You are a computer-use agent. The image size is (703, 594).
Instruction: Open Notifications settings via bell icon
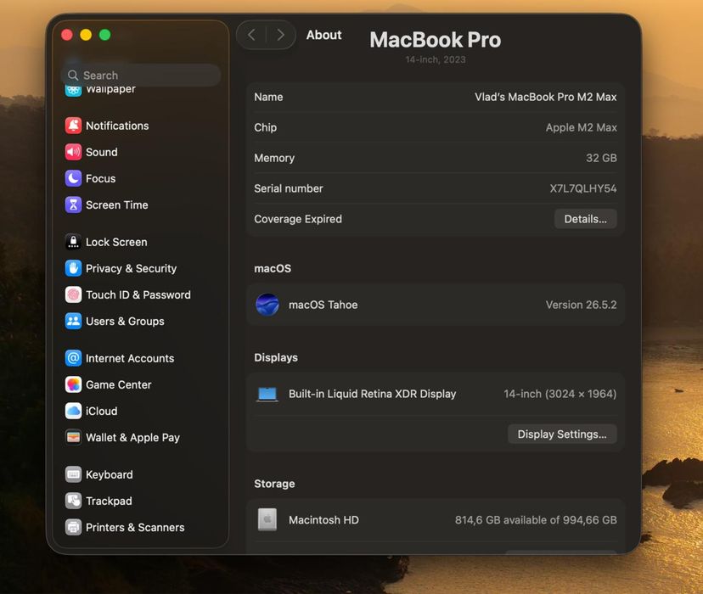(73, 126)
